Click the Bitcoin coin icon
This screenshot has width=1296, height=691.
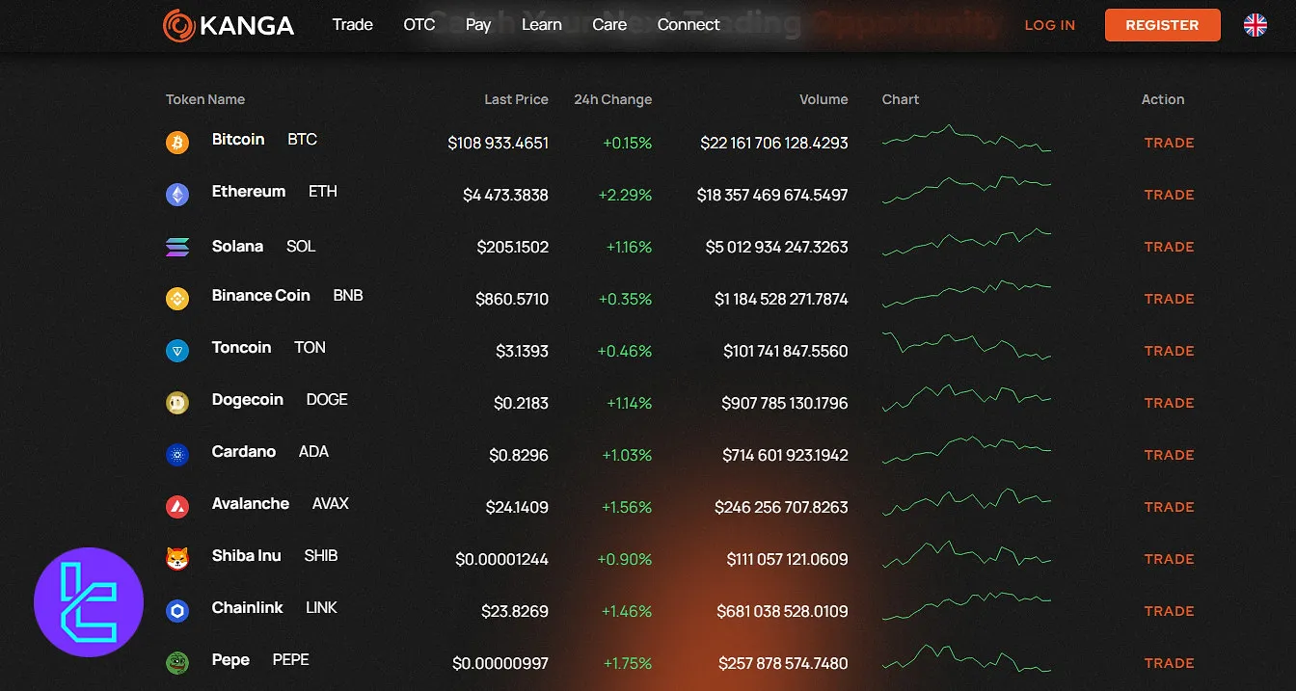[x=177, y=143]
